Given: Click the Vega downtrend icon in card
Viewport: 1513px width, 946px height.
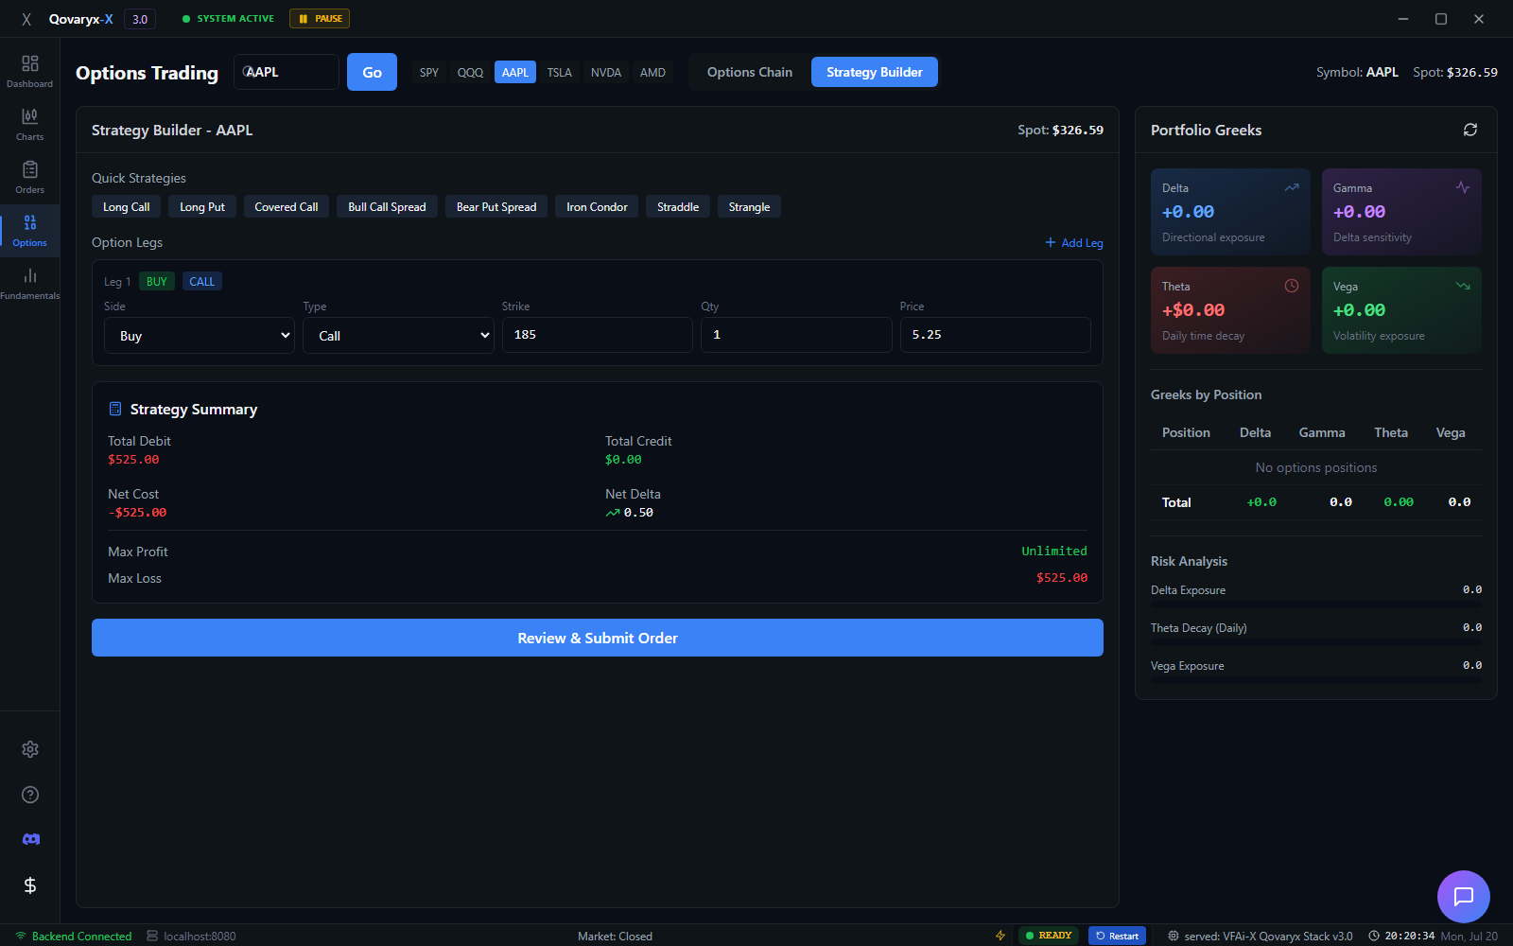Looking at the screenshot, I should point(1463,286).
